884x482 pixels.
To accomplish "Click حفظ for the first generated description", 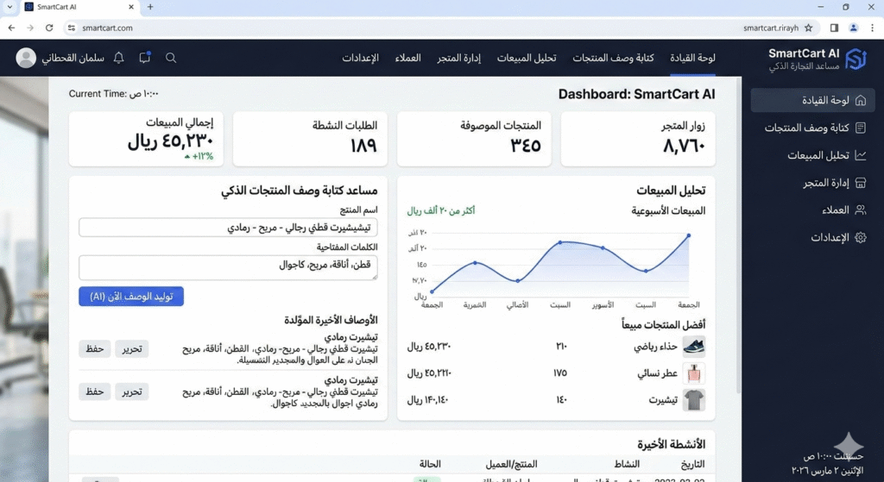I will pos(95,348).
